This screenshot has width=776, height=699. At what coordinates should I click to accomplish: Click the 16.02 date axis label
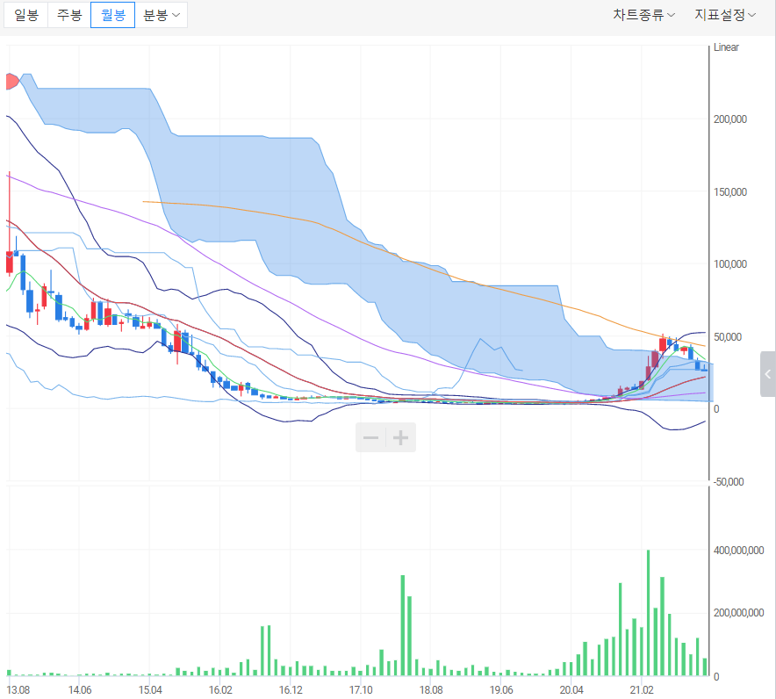coord(220,690)
